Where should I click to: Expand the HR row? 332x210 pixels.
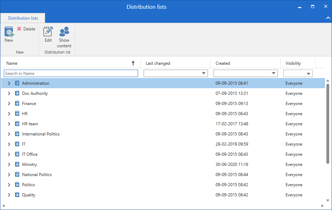tap(9, 114)
